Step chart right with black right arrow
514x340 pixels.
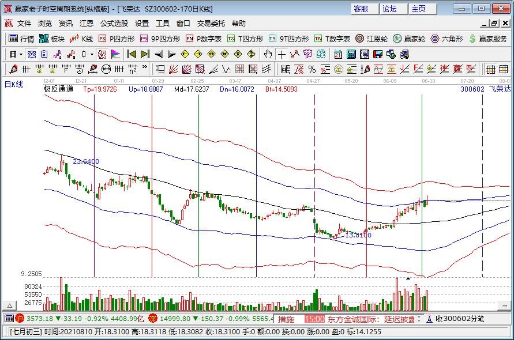pyautogui.click(x=172, y=54)
